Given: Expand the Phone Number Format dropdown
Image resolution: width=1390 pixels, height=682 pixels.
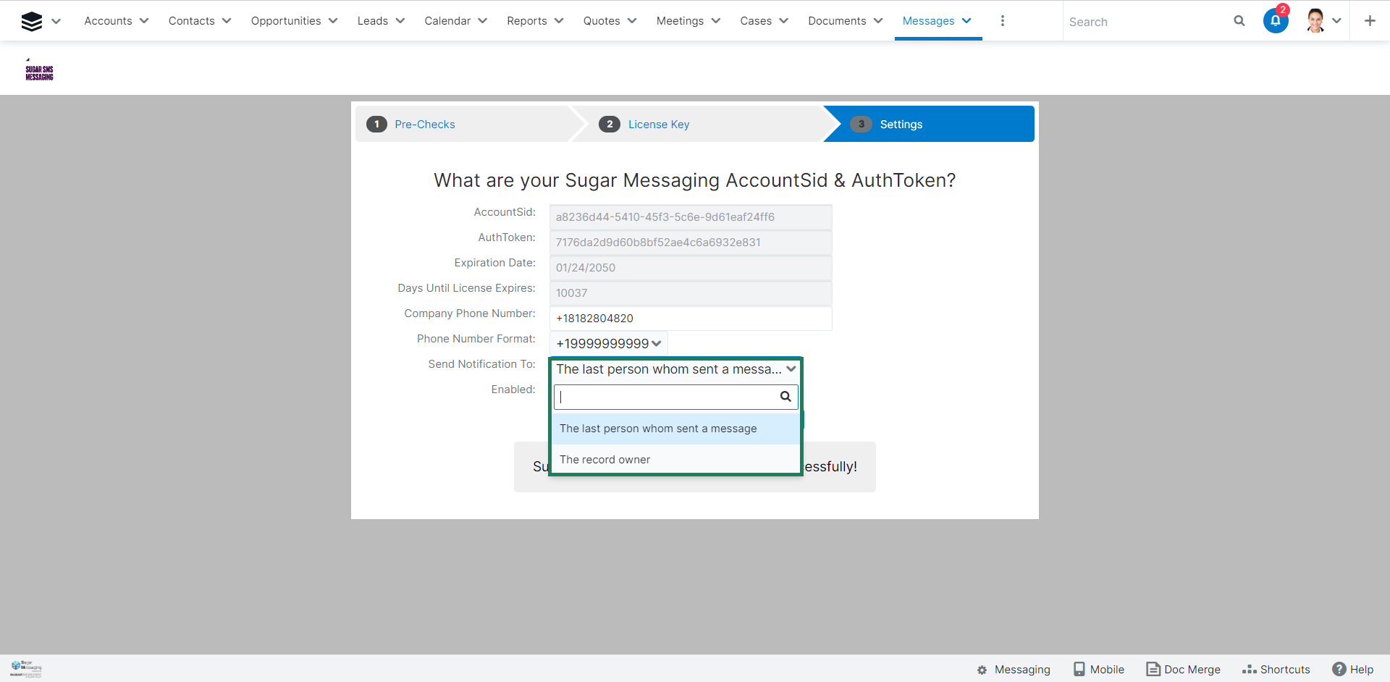Looking at the screenshot, I should pos(608,343).
